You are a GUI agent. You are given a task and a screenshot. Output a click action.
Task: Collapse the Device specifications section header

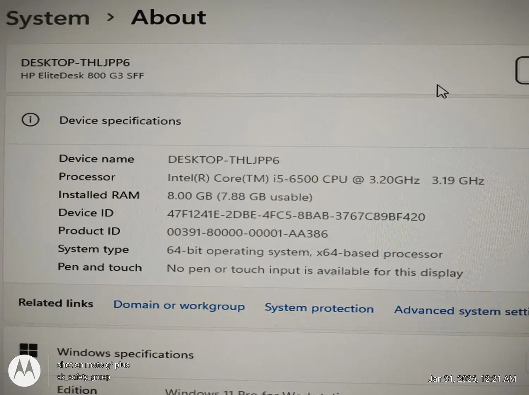[x=267, y=121]
